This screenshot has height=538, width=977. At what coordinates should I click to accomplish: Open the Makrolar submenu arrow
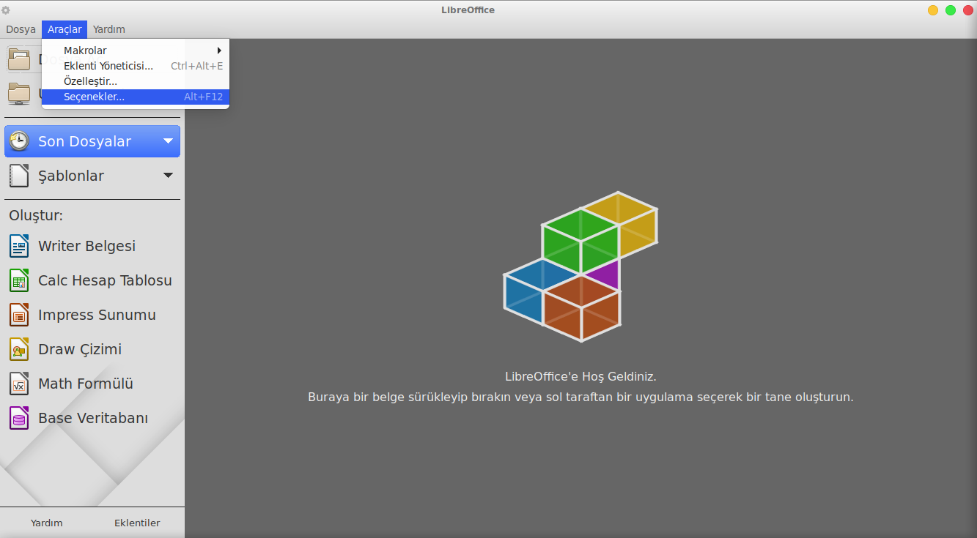coord(219,51)
